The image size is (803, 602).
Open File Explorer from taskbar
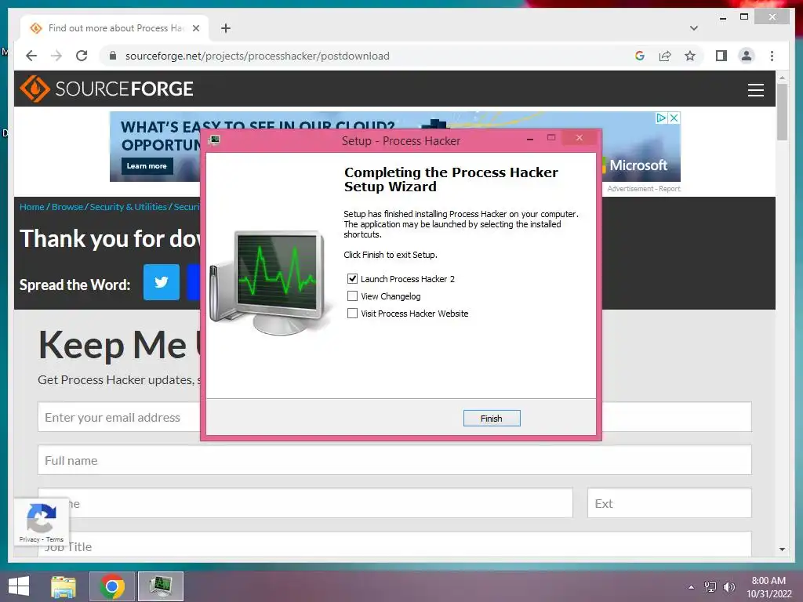[64, 586]
